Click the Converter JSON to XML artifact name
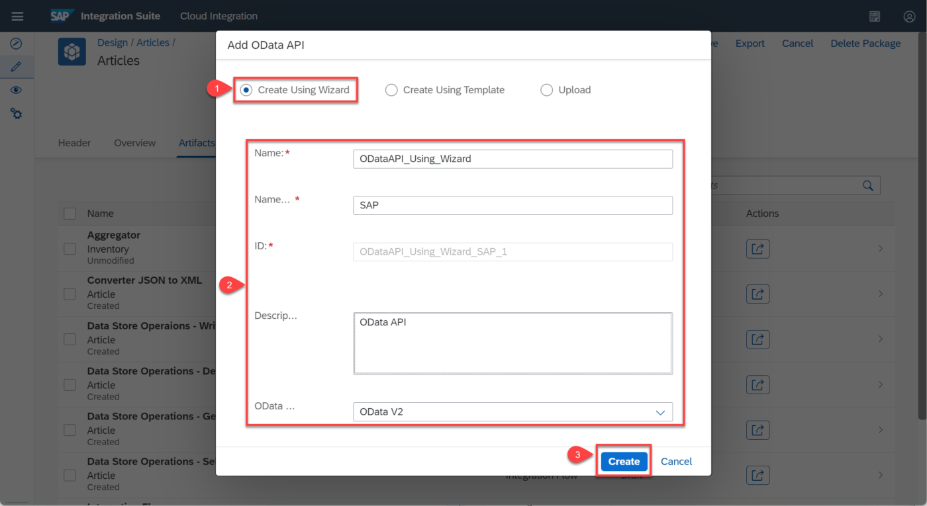 (145, 280)
